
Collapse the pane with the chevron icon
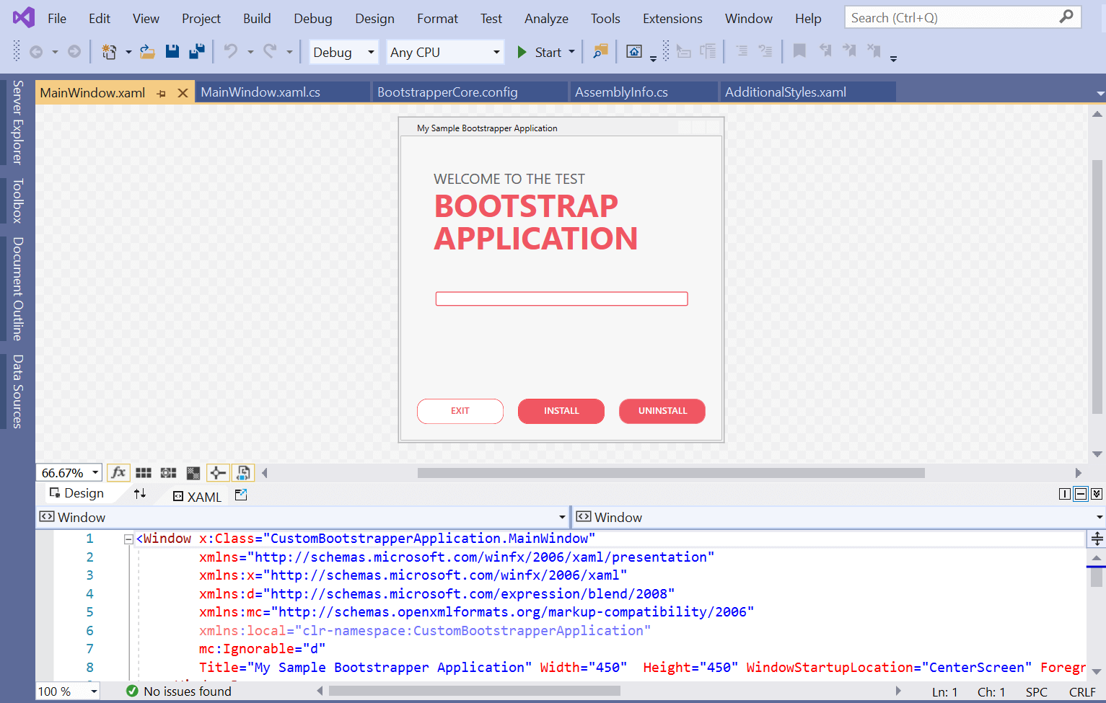click(x=1097, y=494)
